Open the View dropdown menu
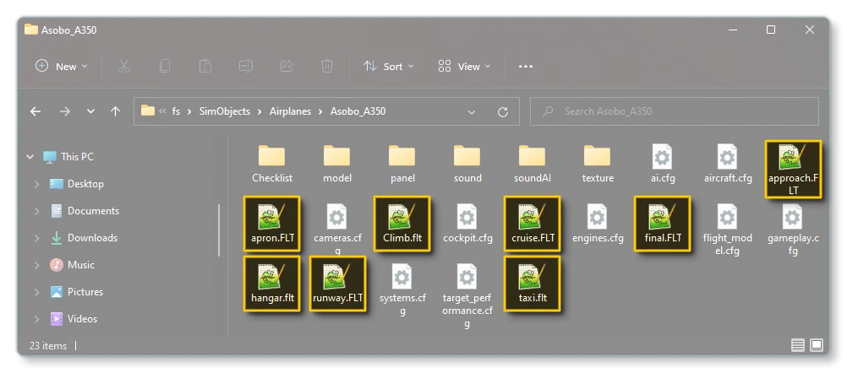Screen dimensions: 847x373 465,67
